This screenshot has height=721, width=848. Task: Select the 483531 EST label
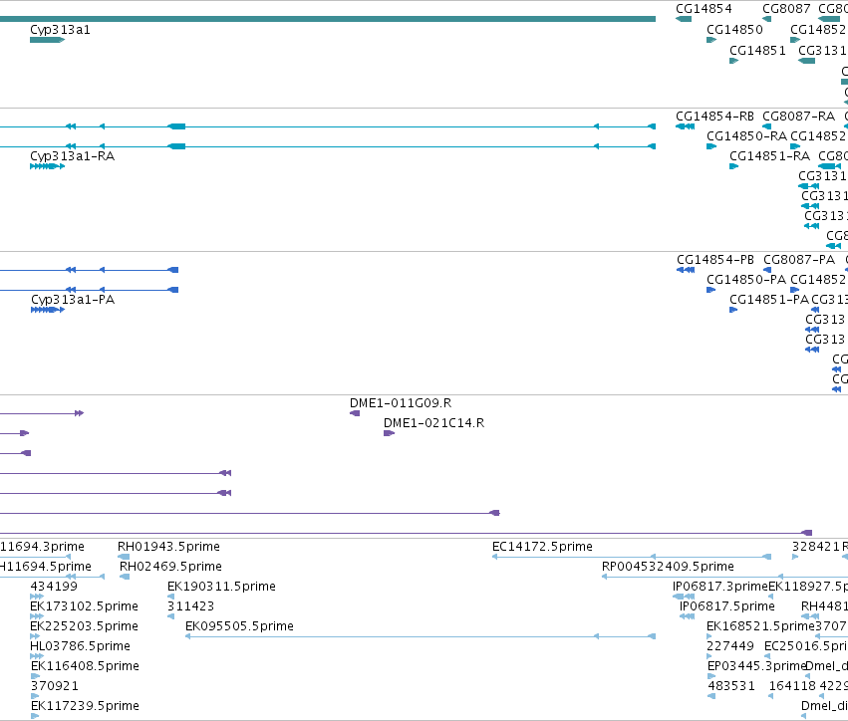[x=731, y=686]
